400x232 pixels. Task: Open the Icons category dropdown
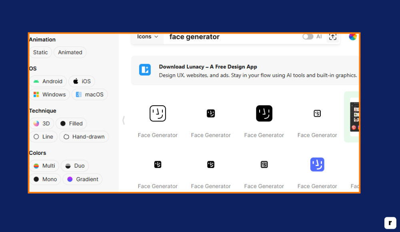coord(148,37)
